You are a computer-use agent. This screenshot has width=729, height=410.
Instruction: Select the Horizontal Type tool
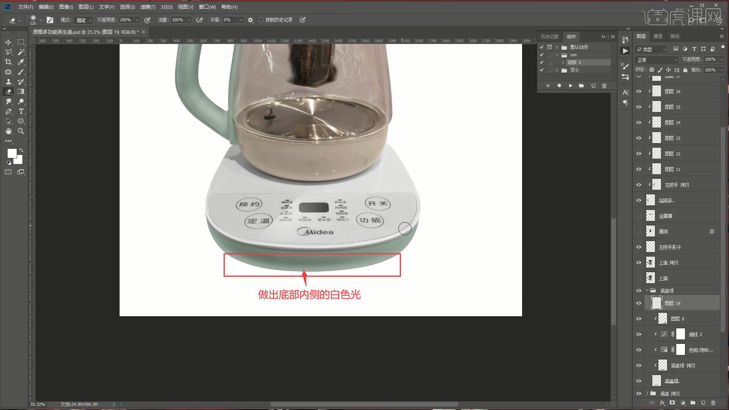click(x=21, y=111)
